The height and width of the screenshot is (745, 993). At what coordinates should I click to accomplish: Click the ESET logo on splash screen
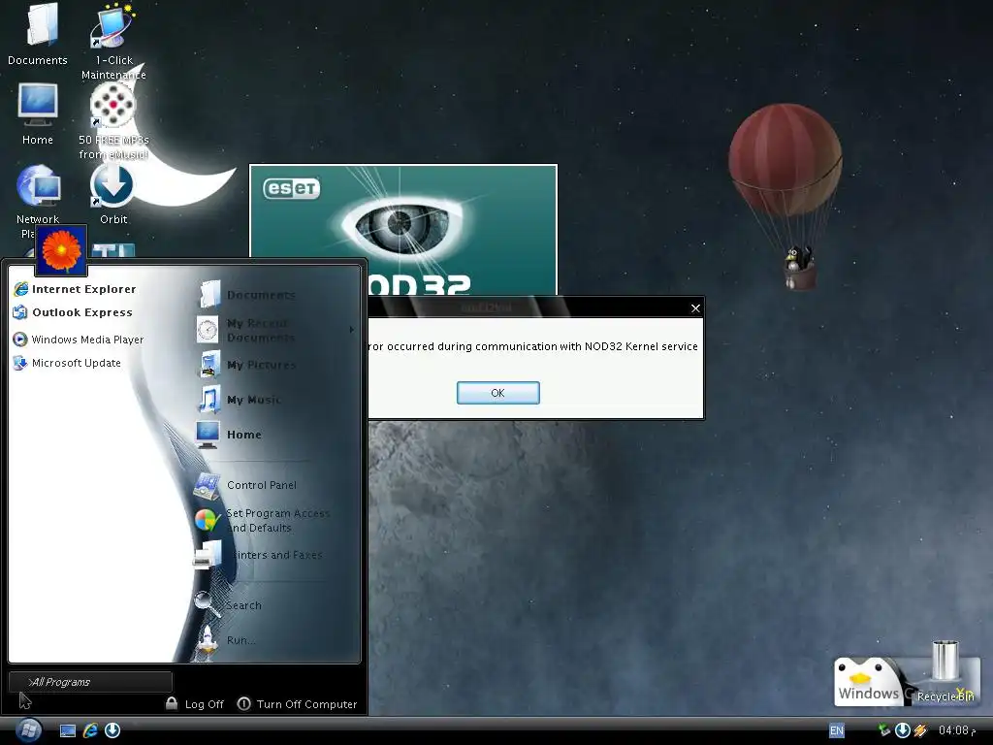(291, 188)
